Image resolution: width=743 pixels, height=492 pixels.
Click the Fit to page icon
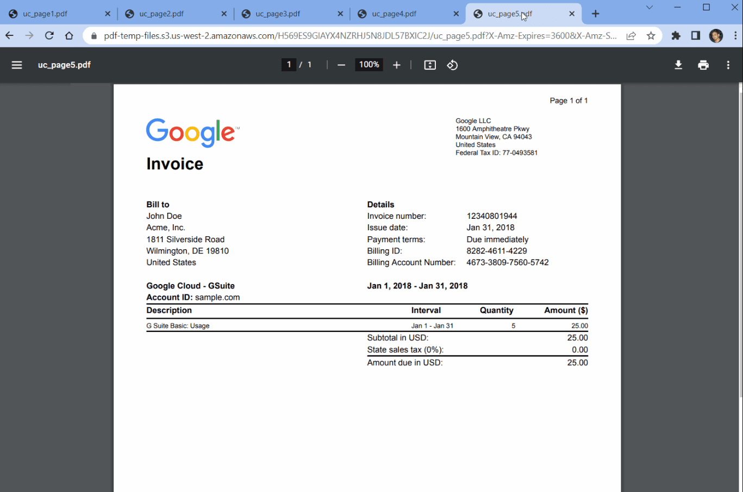(429, 65)
